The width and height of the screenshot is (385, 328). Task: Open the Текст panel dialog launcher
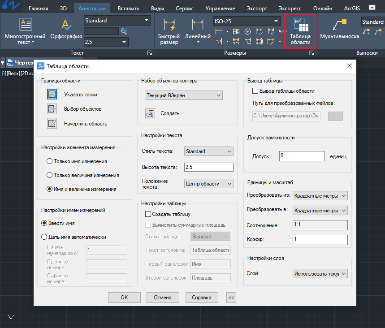pos(150,53)
